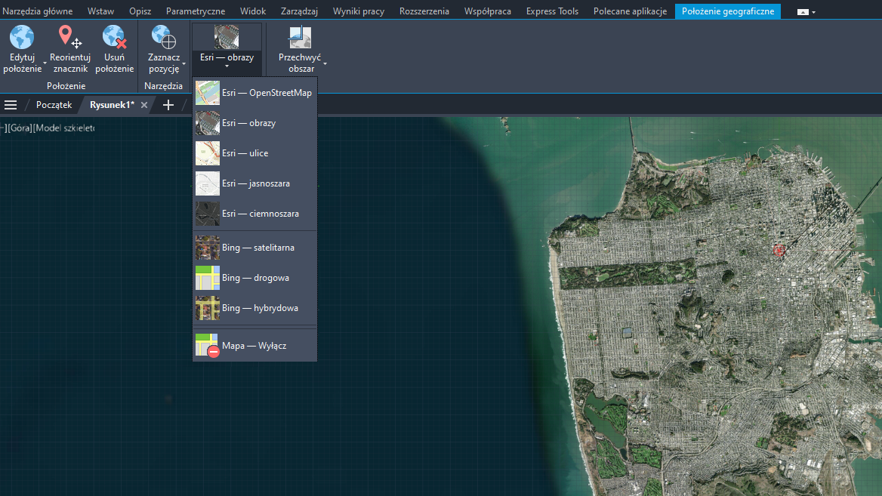Image resolution: width=882 pixels, height=496 pixels.
Task: Add a new drawing tab with plus
Action: pos(168,105)
